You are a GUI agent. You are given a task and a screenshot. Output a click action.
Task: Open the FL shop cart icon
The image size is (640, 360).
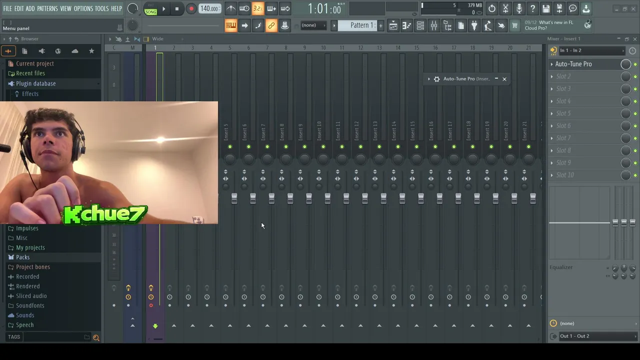514,25
